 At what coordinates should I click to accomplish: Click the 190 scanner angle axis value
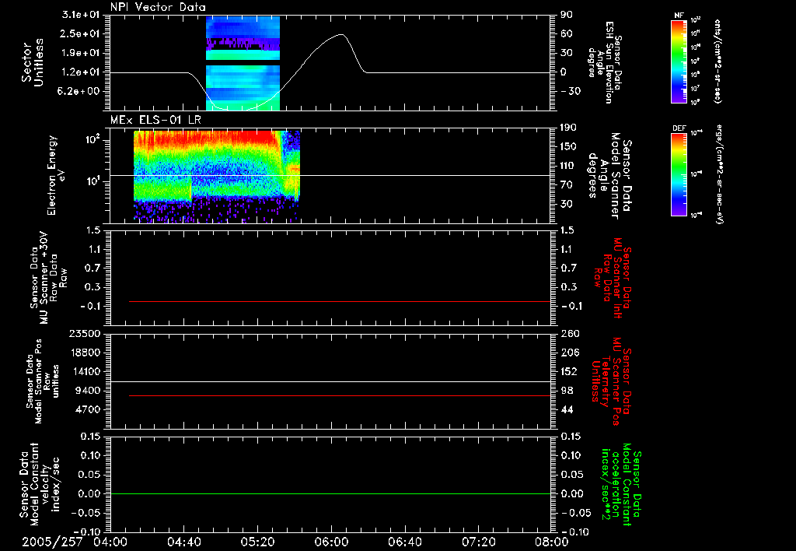pos(569,128)
